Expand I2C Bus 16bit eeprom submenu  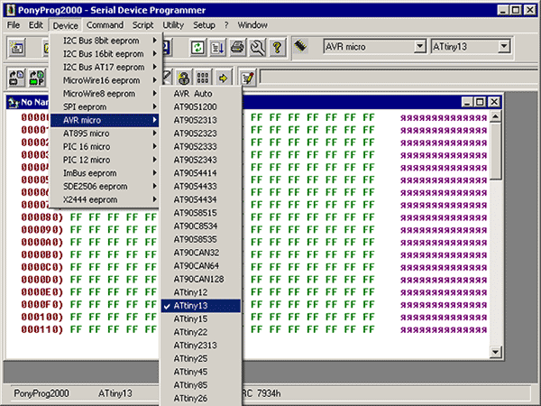click(x=105, y=54)
